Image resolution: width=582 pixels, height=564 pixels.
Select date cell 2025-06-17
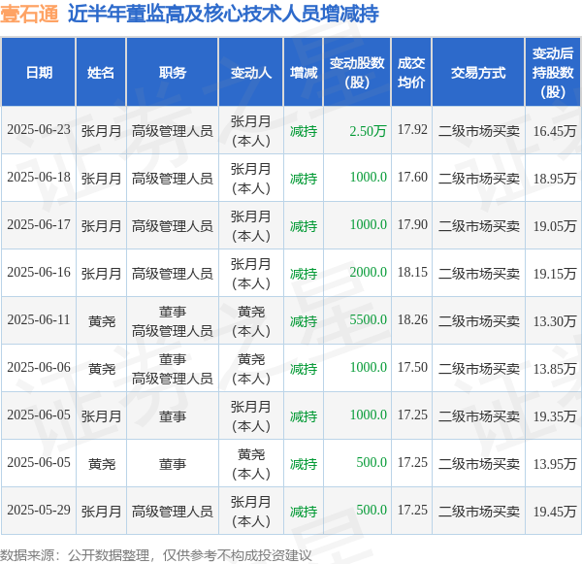pos(39,225)
